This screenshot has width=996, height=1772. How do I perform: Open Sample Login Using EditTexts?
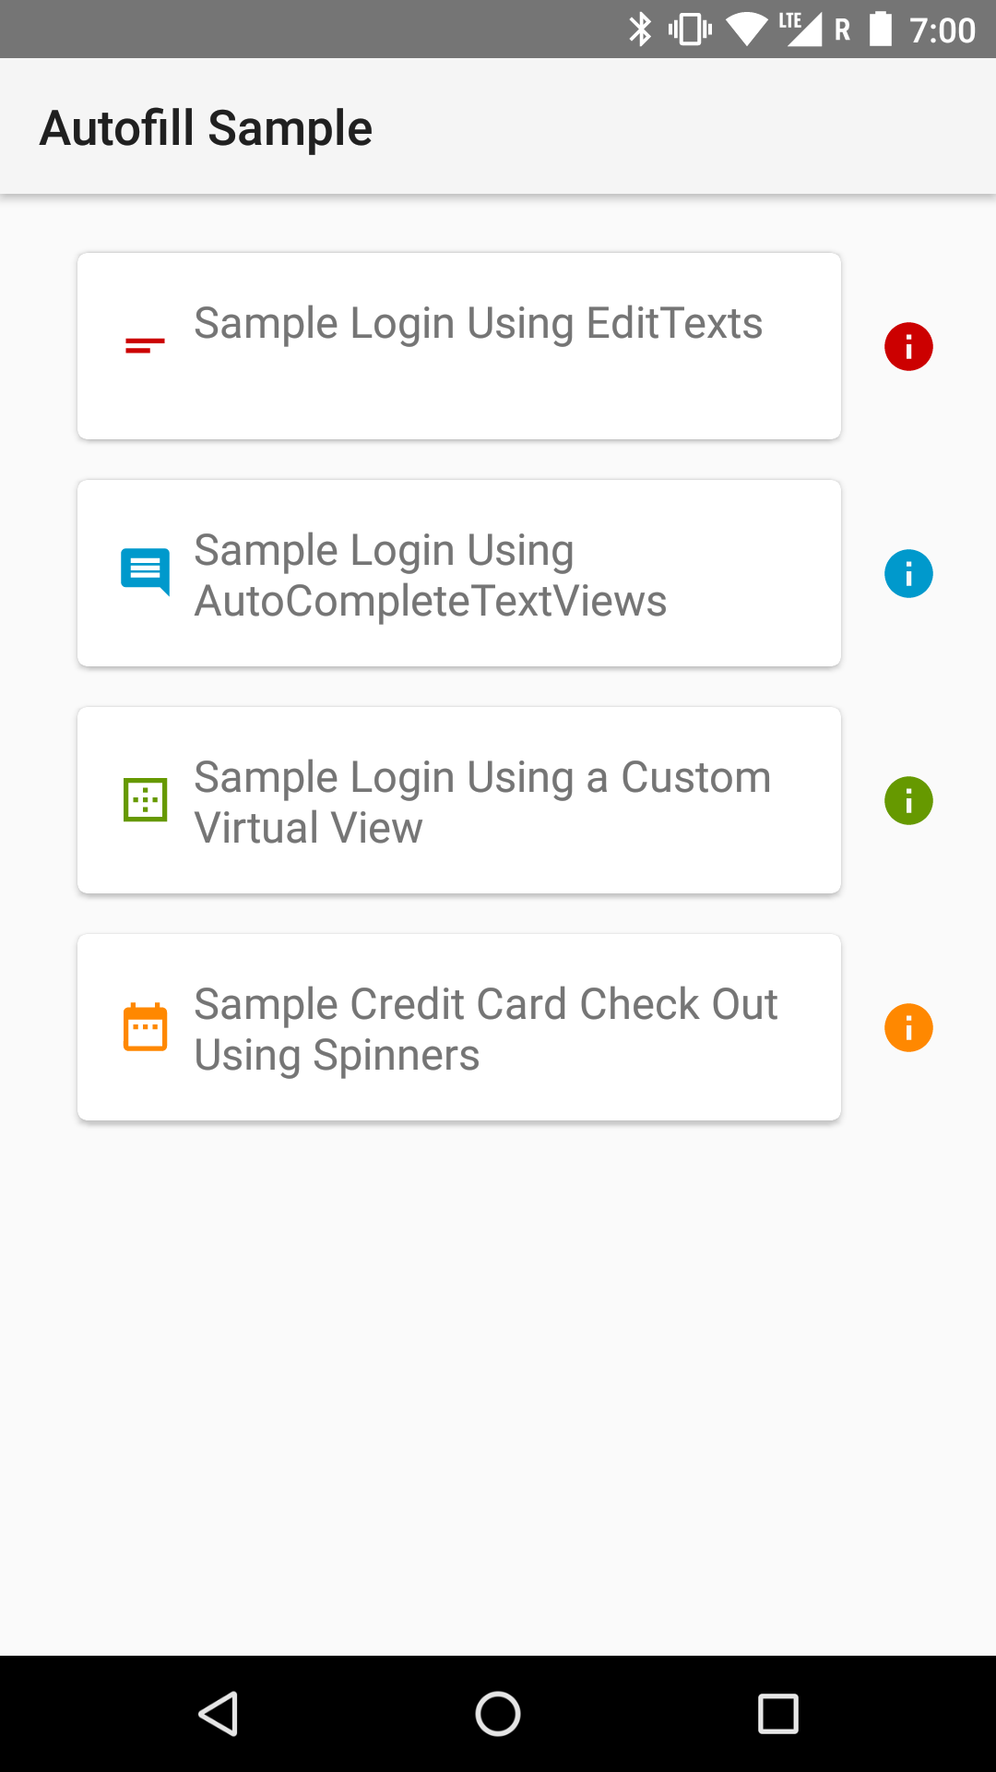(x=459, y=346)
